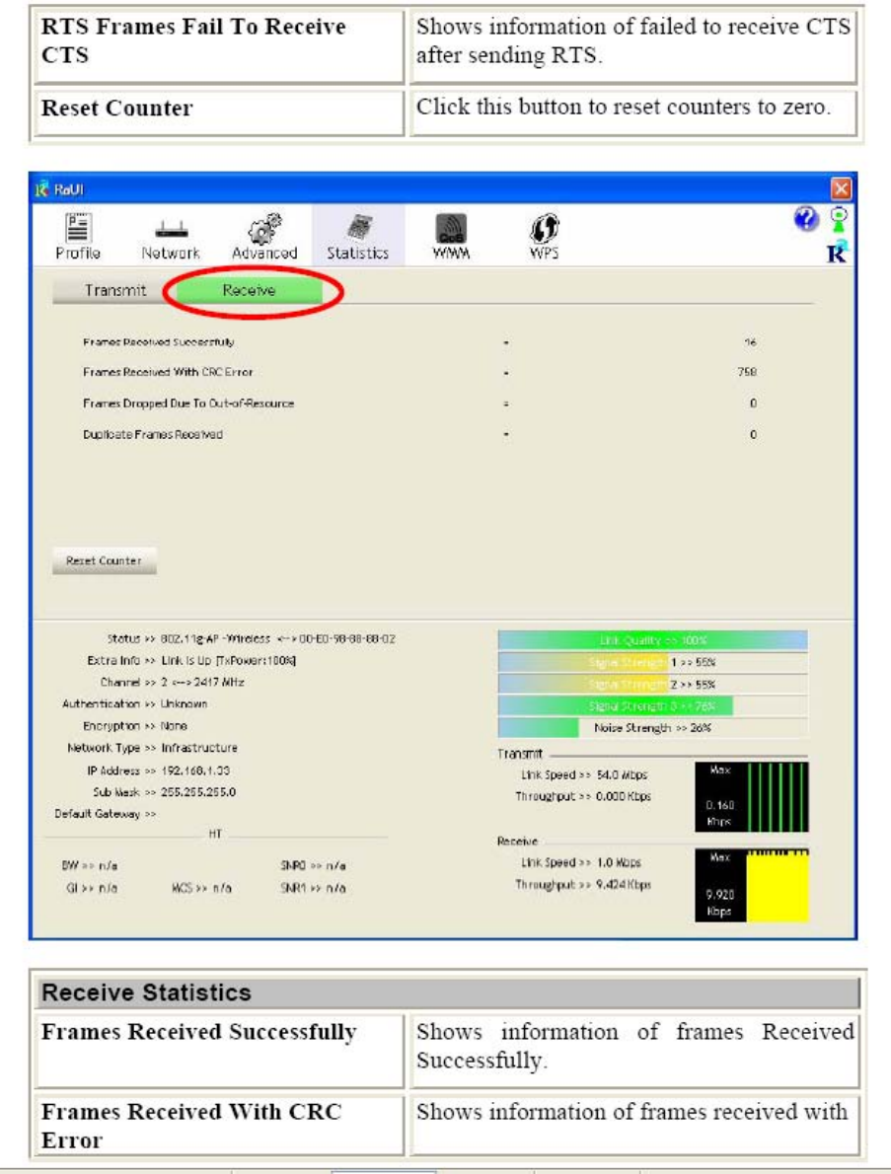Viewport: 891px width, 1174px height.
Task: Open the Advanced settings gear icon
Action: click(x=264, y=237)
